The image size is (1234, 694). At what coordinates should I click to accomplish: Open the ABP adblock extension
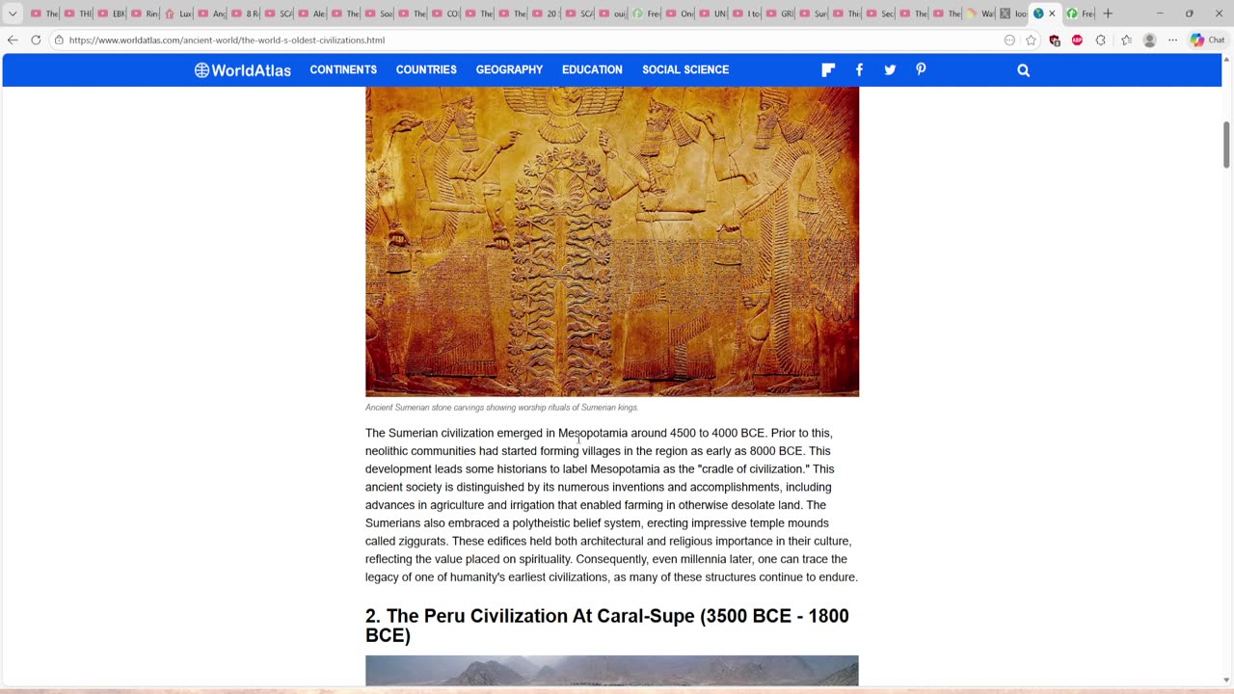[x=1077, y=40]
